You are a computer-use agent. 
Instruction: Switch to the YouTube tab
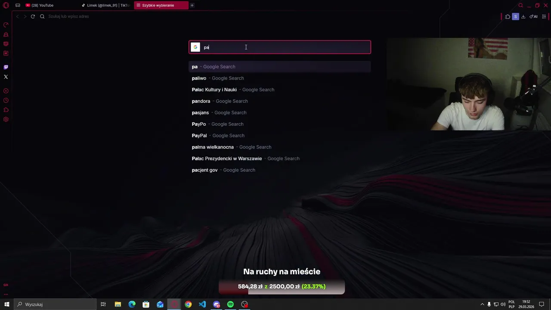51,5
